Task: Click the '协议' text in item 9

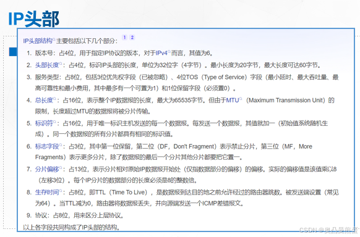Action: coord(41,215)
